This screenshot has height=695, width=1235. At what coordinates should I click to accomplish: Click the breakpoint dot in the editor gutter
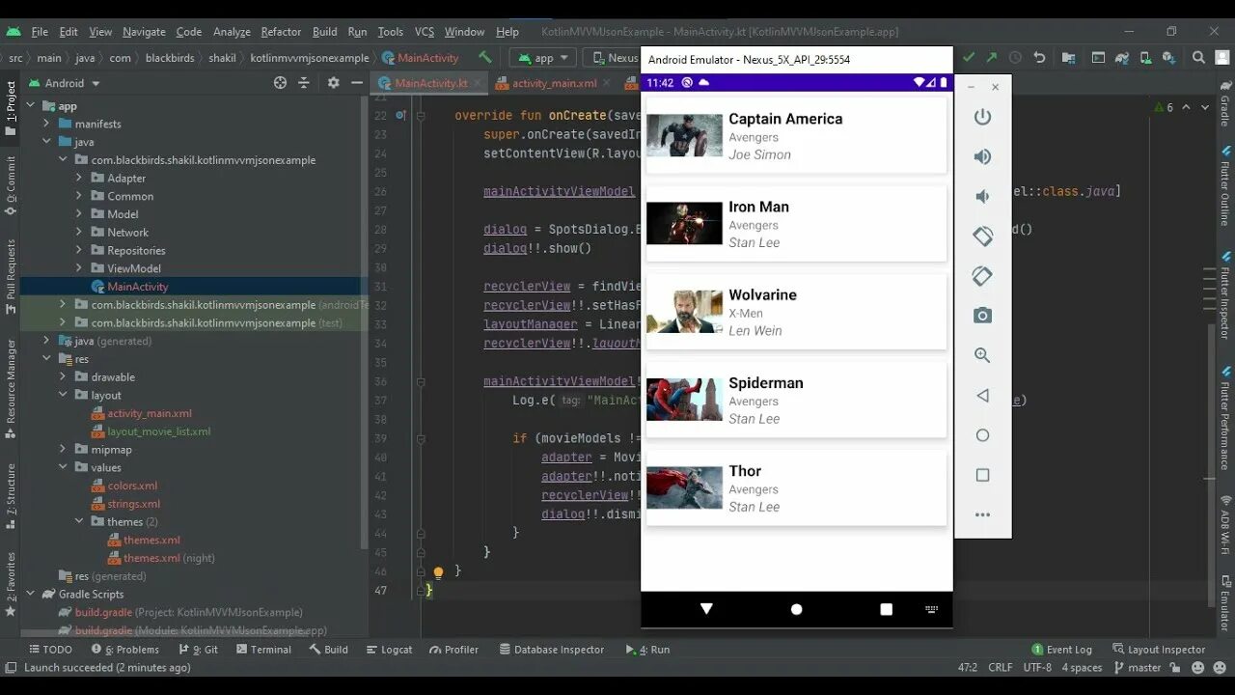pyautogui.click(x=399, y=115)
